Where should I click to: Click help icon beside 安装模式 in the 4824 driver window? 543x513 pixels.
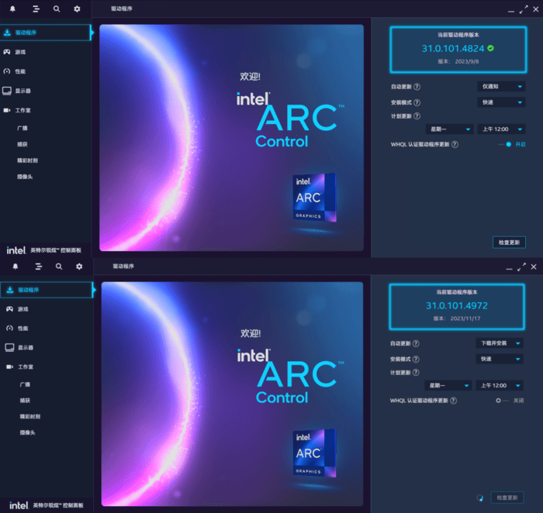point(417,102)
